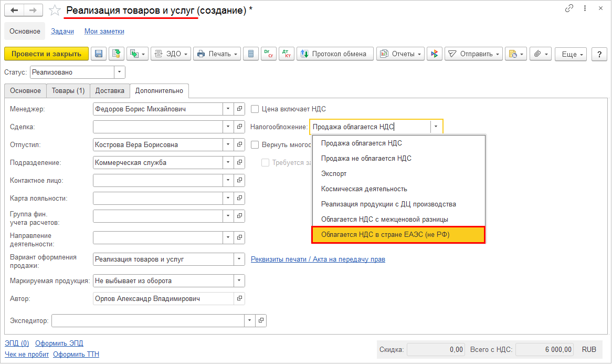This screenshot has height=364, width=612.
Task: Click 'Провести и закрыть' button
Action: pyautogui.click(x=46, y=54)
